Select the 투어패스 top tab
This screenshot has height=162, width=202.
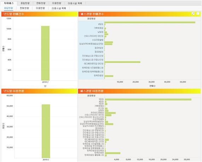pos(9,3)
